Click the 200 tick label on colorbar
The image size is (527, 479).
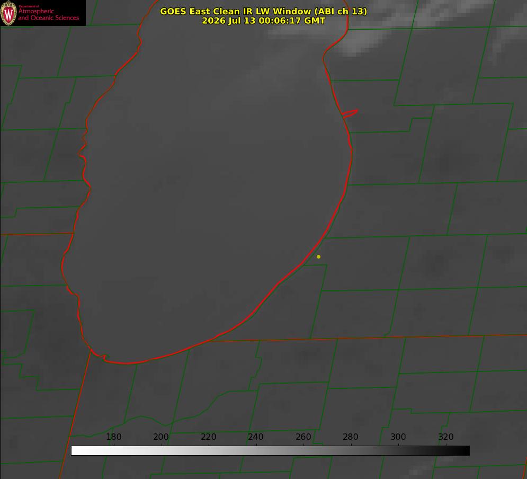pyautogui.click(x=160, y=437)
